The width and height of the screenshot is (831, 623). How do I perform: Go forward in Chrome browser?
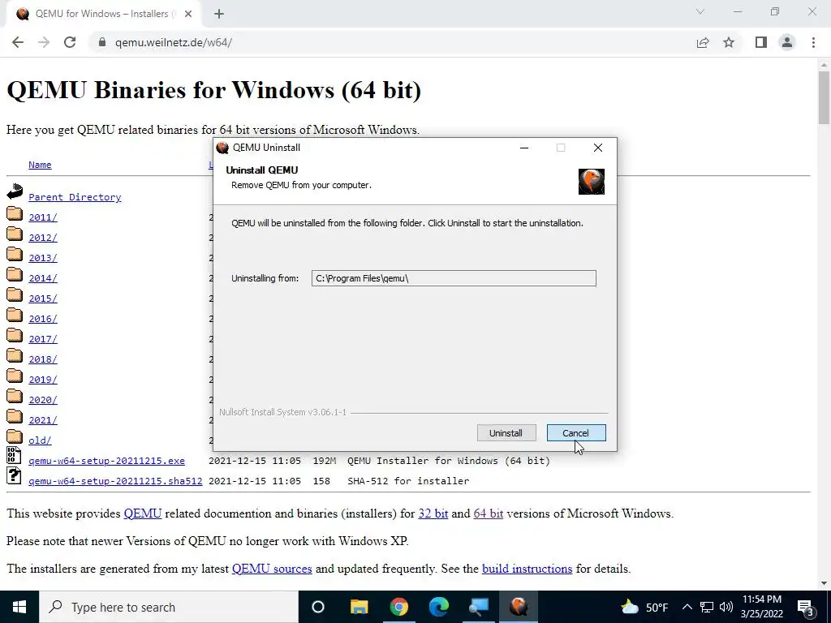(44, 42)
